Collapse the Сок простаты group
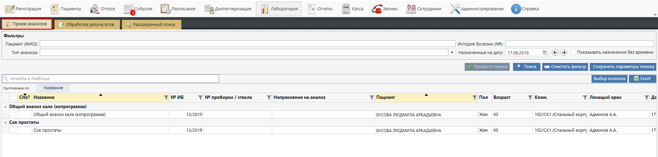658x157 pixels. (5, 122)
